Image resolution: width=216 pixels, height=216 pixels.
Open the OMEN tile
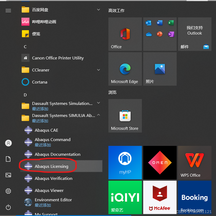160,162
